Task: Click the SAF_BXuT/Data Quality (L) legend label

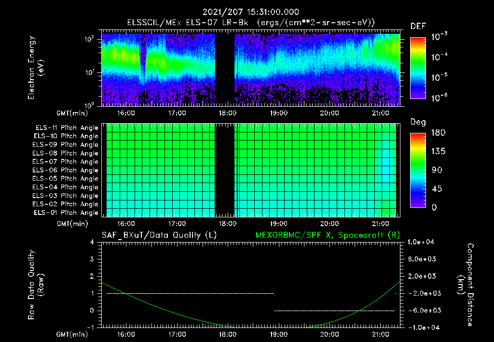Action: coord(159,235)
